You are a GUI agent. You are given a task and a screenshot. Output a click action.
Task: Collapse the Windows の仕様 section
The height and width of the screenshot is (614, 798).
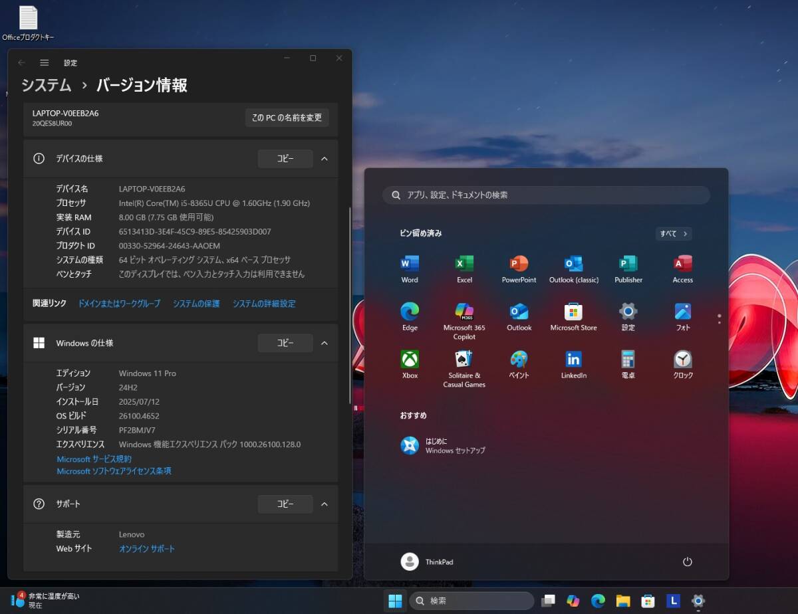(325, 343)
